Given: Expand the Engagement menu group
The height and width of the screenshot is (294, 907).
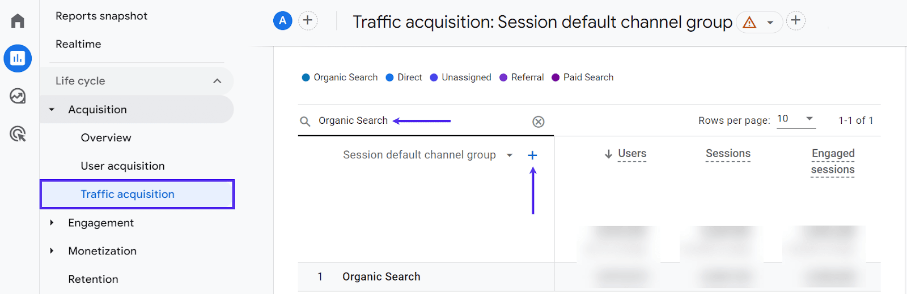Looking at the screenshot, I should [x=52, y=223].
